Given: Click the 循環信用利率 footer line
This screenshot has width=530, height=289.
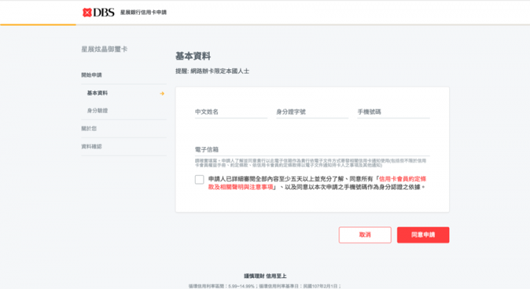Looking at the screenshot, I should point(265,286).
